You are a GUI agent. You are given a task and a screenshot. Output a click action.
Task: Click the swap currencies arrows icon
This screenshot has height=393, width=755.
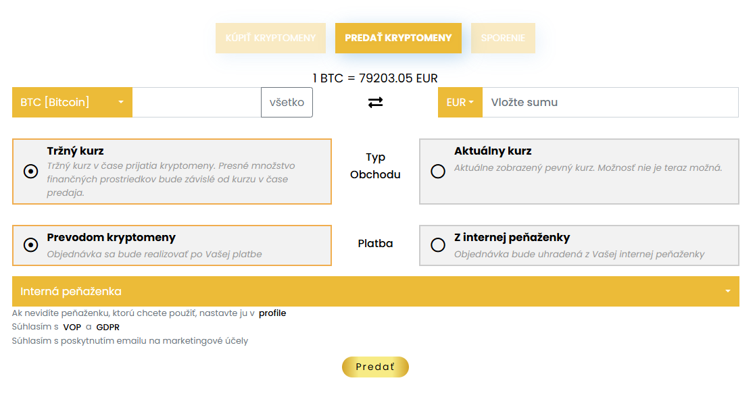(375, 103)
